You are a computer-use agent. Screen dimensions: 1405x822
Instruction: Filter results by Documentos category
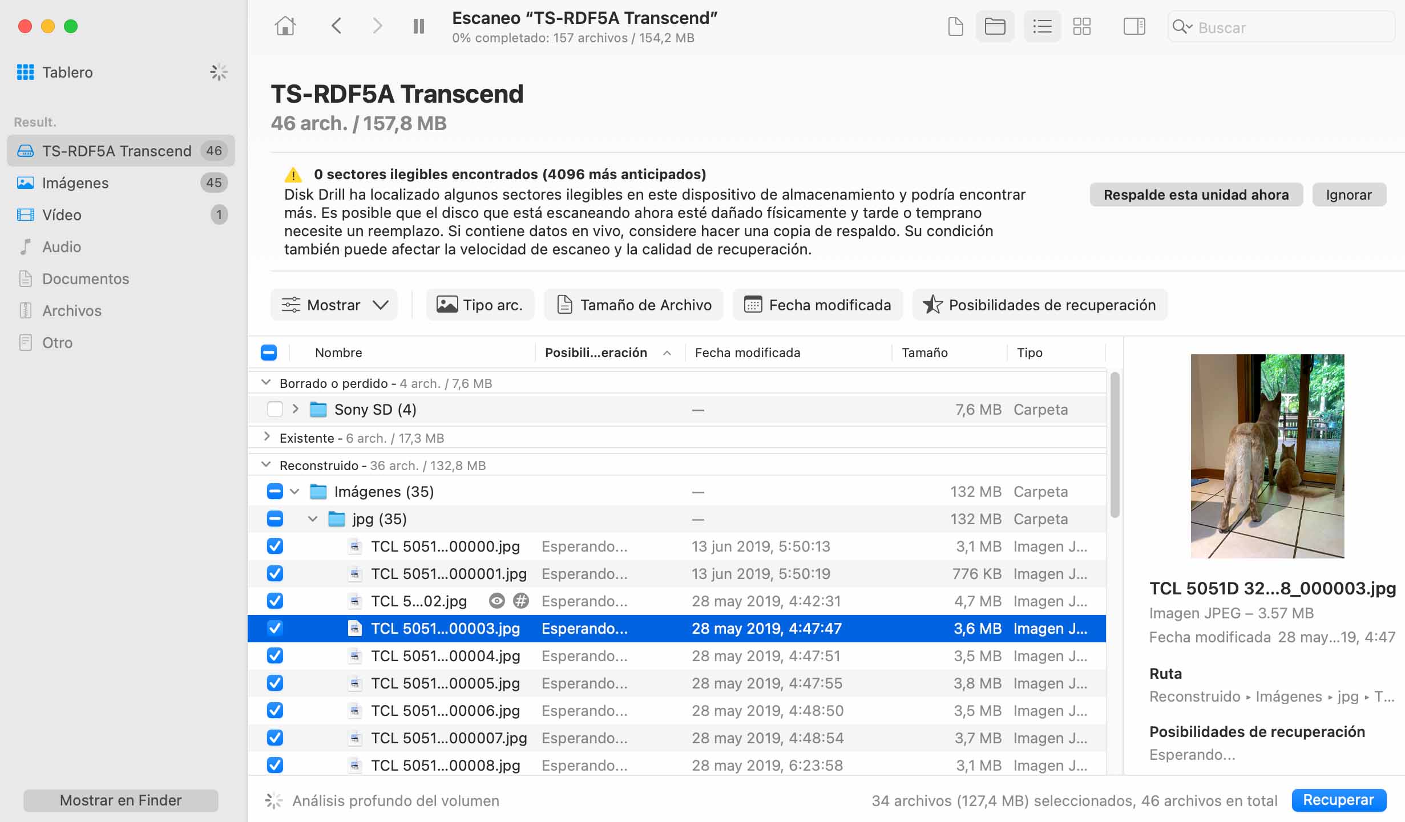121,278
